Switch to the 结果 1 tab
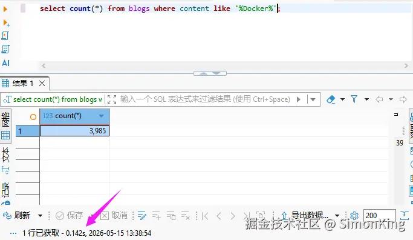This screenshot has width=413, height=240. tap(22, 84)
